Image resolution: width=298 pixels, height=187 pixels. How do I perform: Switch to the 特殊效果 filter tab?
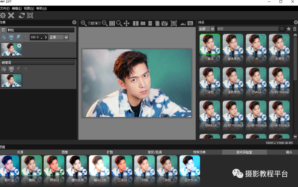pyautogui.click(x=199, y=152)
